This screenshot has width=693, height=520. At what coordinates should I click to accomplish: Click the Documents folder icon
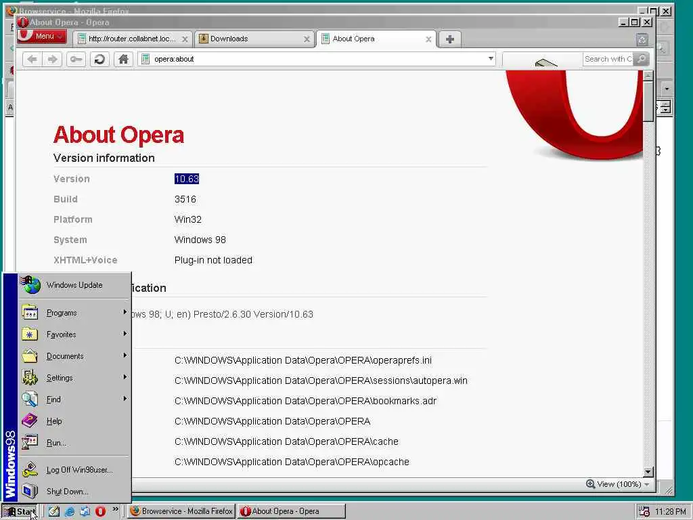click(30, 356)
